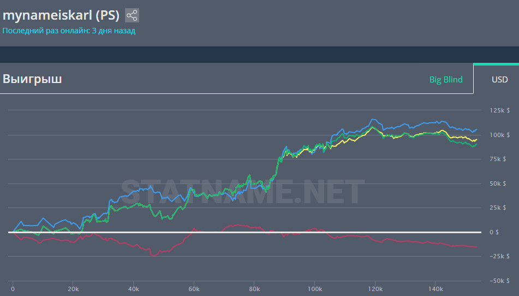The height and width of the screenshot is (296, 519).
Task: Click the last online status text
Action: pyautogui.click(x=69, y=31)
